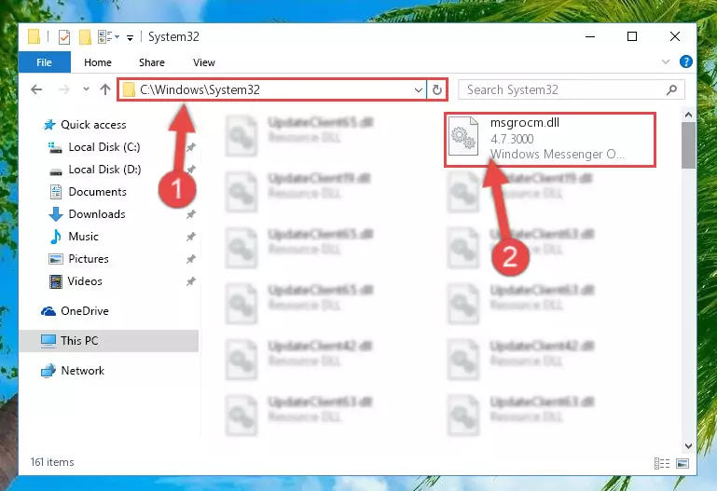Click the pin icon beside Music
Screen dimensions: 717x491
tap(191, 237)
